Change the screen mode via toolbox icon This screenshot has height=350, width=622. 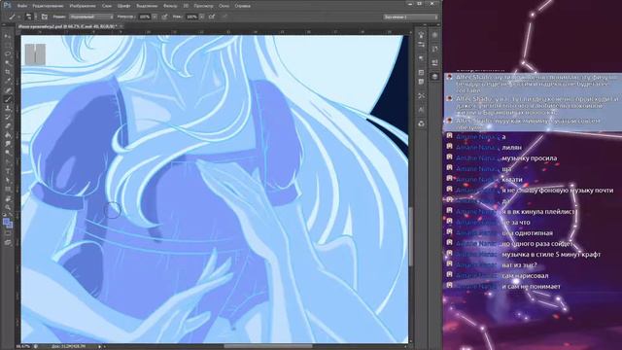click(x=8, y=242)
